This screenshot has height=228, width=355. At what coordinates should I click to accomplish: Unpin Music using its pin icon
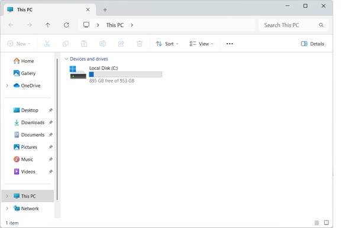tap(50, 159)
